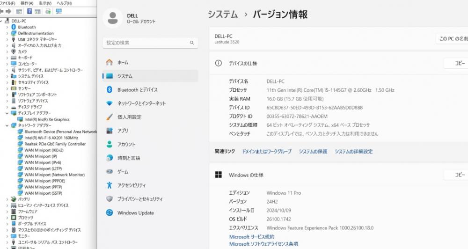
Task: Open the 操作(A) menu
Action: point(27,3)
